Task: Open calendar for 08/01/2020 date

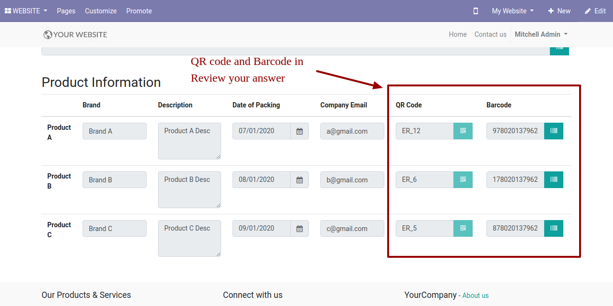Action: pyautogui.click(x=300, y=180)
